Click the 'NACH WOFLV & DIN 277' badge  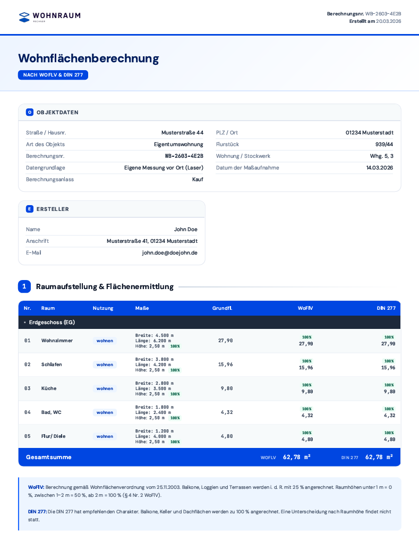click(x=53, y=75)
